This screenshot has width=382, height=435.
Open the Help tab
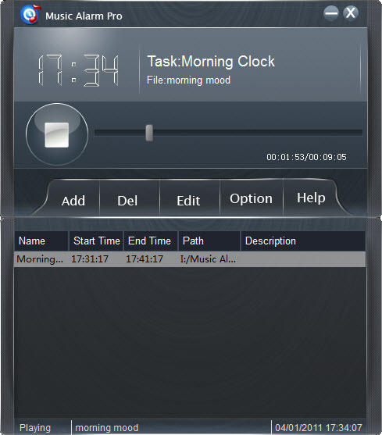pos(311,198)
